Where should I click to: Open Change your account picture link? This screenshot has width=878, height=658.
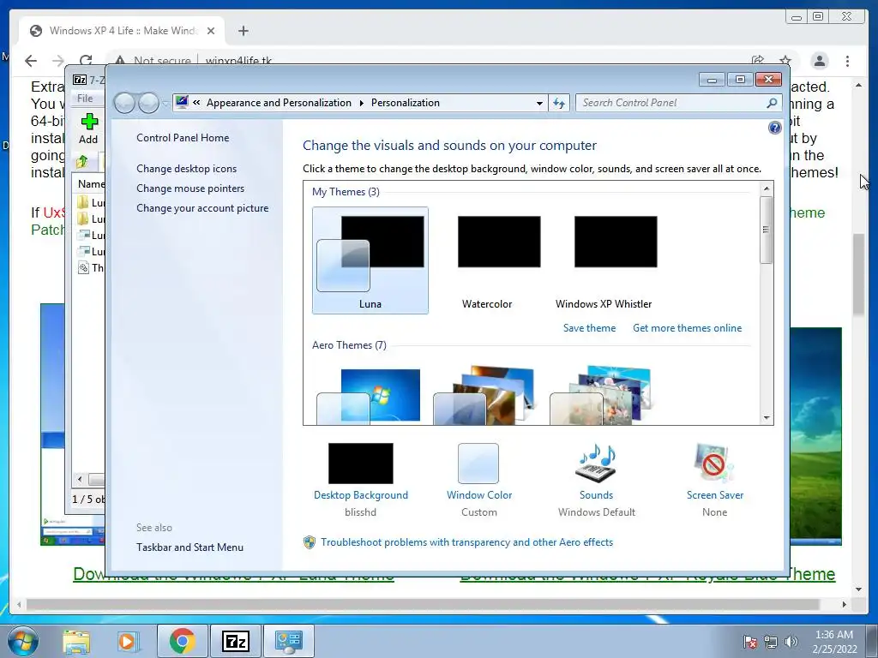[202, 208]
